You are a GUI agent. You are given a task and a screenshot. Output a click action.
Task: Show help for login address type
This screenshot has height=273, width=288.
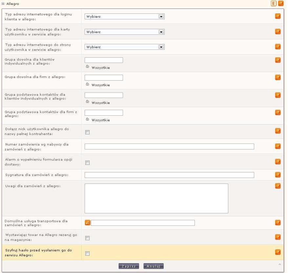pos(278,16)
